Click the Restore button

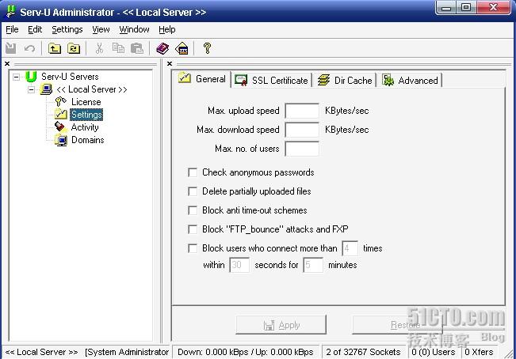398,325
